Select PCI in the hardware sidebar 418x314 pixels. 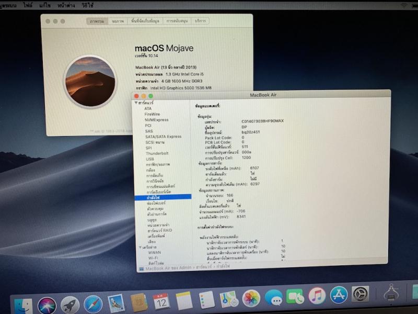click(x=148, y=126)
